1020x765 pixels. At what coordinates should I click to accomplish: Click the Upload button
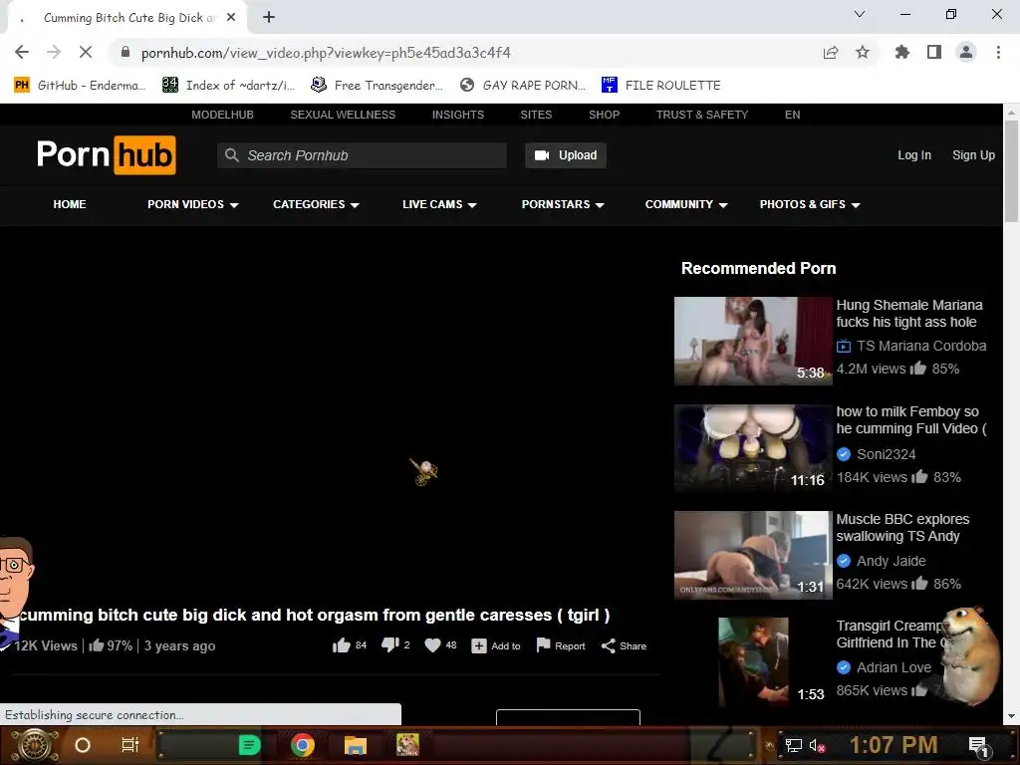[x=566, y=154]
